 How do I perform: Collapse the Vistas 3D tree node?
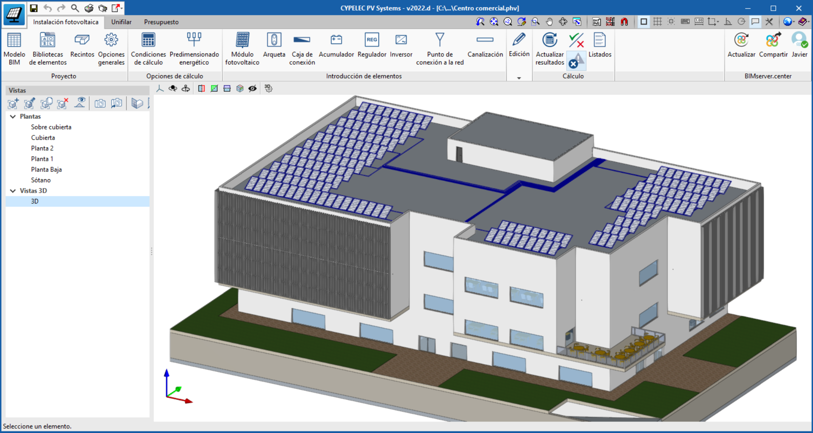pyautogui.click(x=13, y=191)
